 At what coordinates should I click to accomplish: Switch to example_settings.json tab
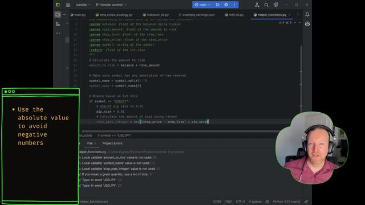pos(197,15)
